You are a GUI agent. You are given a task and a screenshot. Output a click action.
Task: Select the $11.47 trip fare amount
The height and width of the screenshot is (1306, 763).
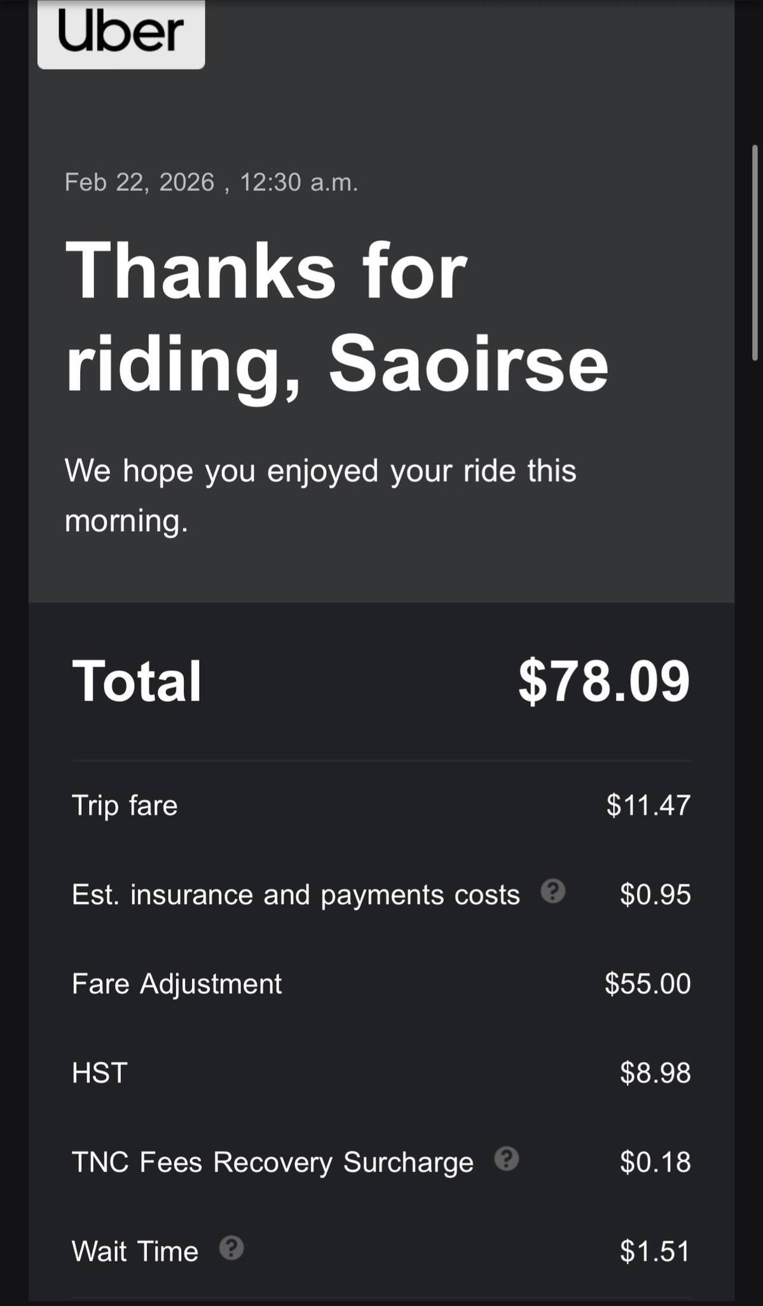pos(648,805)
